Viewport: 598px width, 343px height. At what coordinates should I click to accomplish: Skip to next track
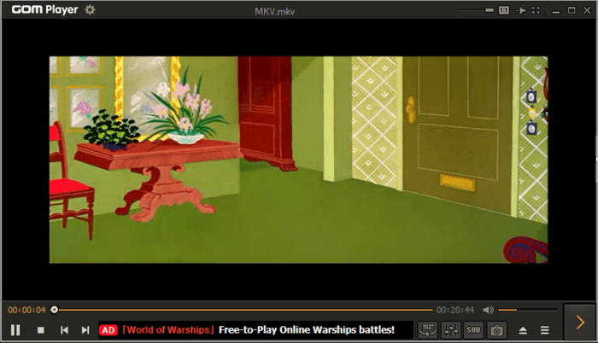coord(85,329)
